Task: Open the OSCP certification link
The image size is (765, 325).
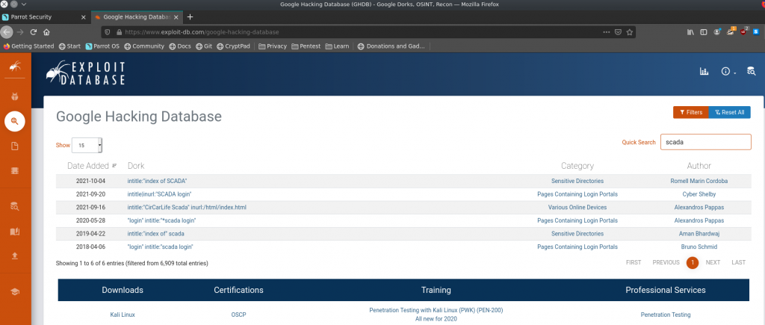Action: [238, 315]
